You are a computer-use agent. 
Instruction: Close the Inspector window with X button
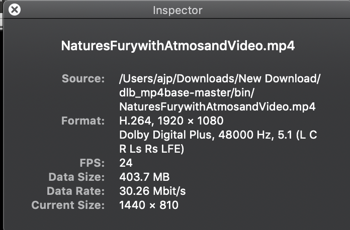[x=15, y=10]
